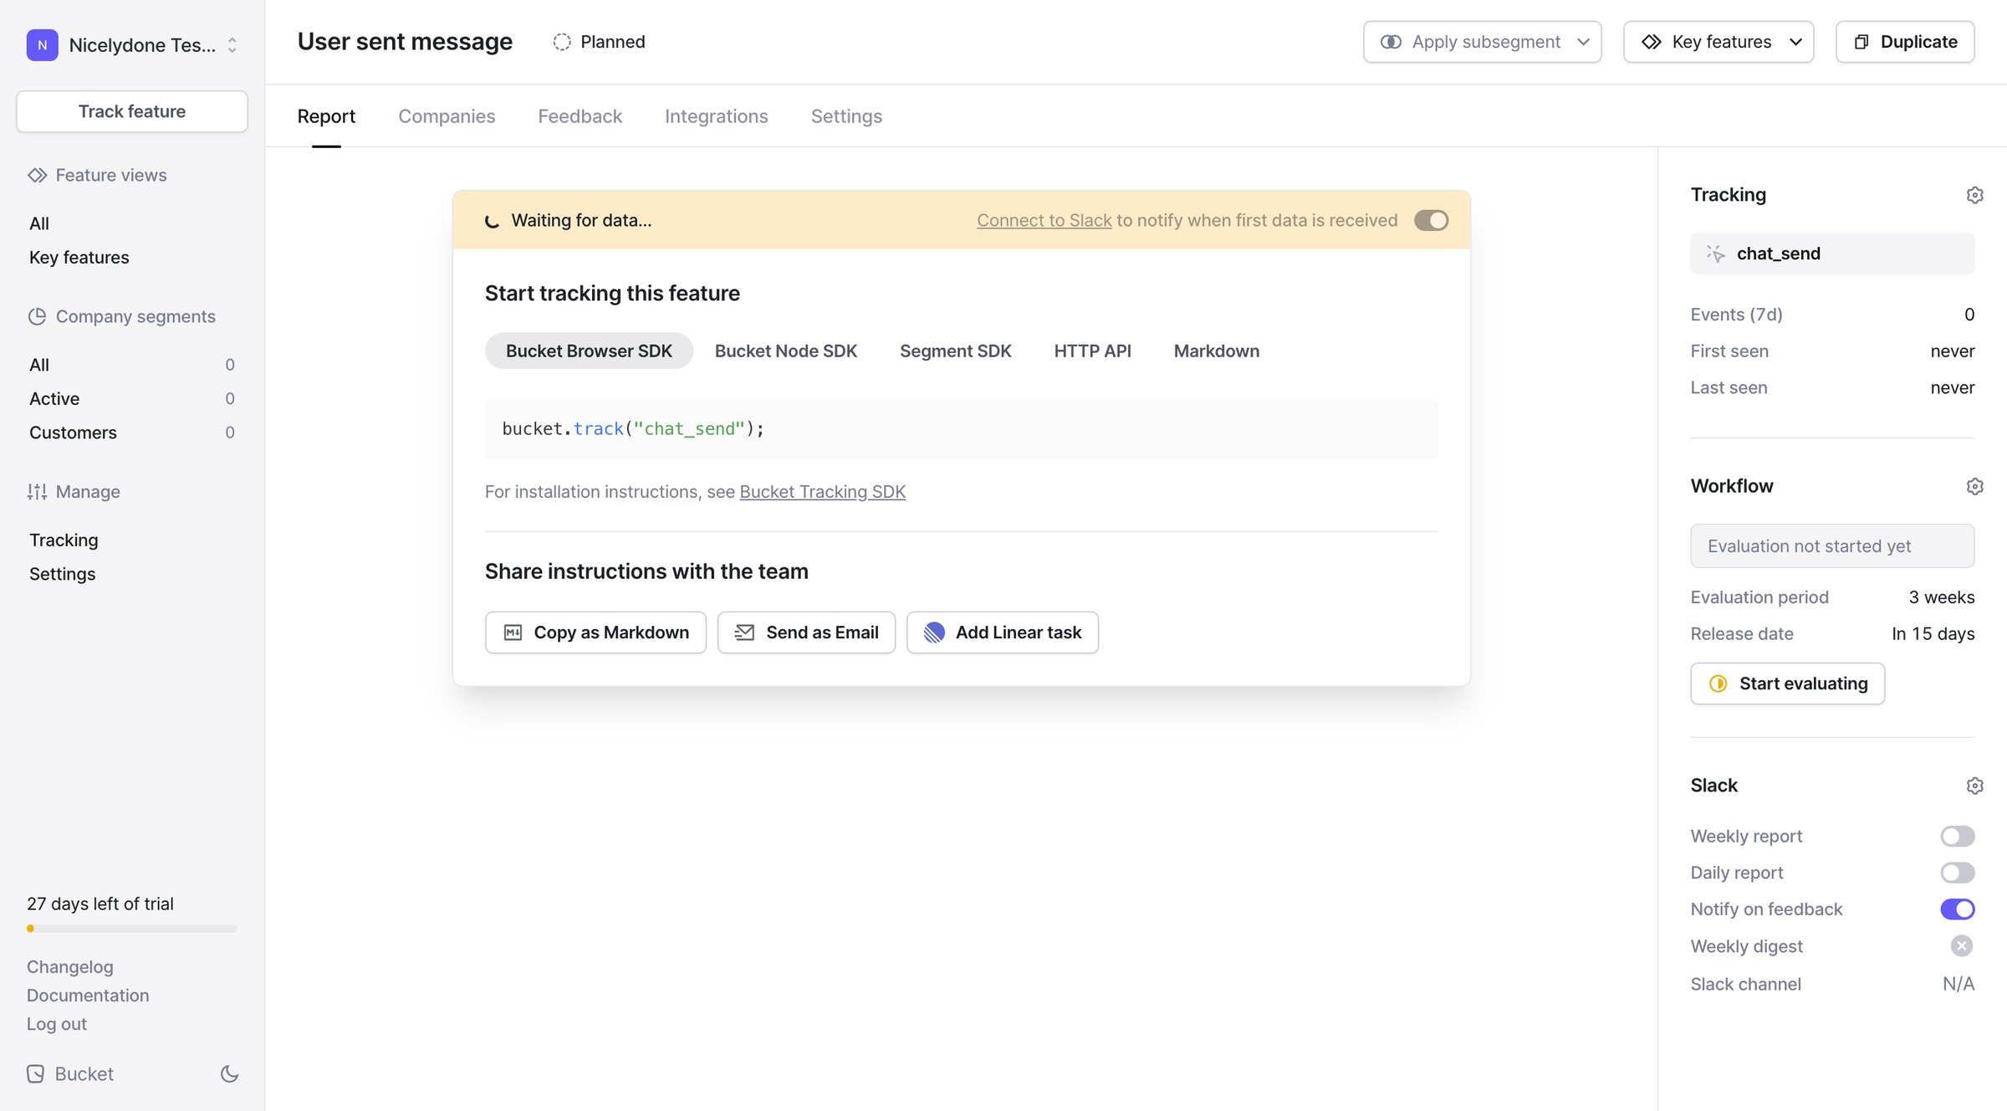Viewport: 2007px width, 1111px height.
Task: Toggle the first-data Slack notification switch
Action: tap(1431, 220)
